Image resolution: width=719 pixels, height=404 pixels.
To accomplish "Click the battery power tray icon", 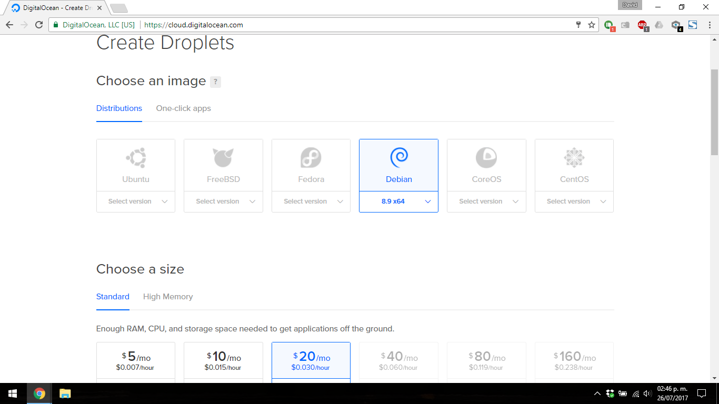I will point(623,393).
